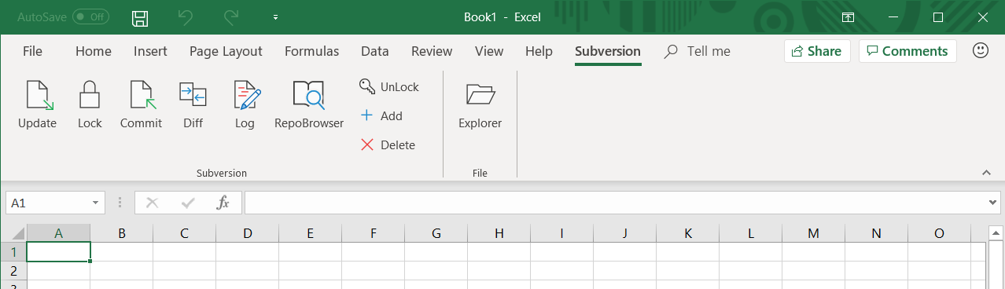This screenshot has width=1005, height=289.
Task: Open file location in Explorer
Action: coord(480,104)
